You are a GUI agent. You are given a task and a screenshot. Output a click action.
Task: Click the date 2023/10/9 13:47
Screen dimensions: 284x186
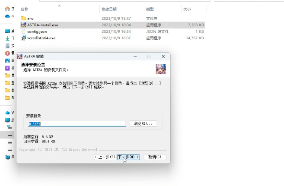pyautogui.click(x=116, y=19)
